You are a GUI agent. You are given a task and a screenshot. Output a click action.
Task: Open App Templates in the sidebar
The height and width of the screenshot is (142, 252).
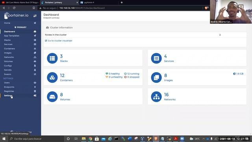click(x=11, y=36)
